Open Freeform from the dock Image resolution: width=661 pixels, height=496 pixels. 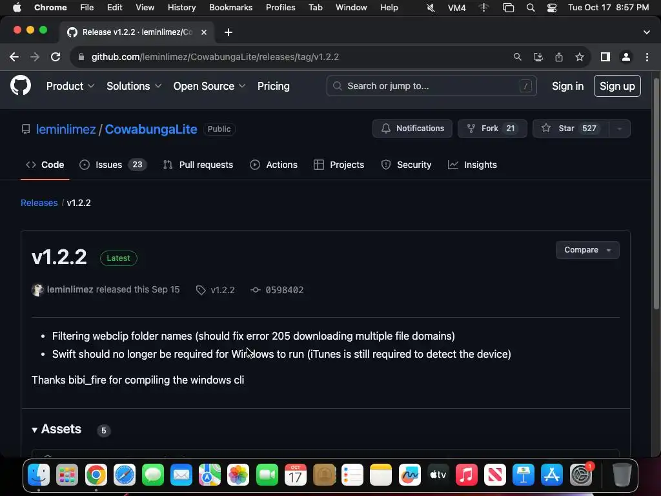(x=410, y=475)
